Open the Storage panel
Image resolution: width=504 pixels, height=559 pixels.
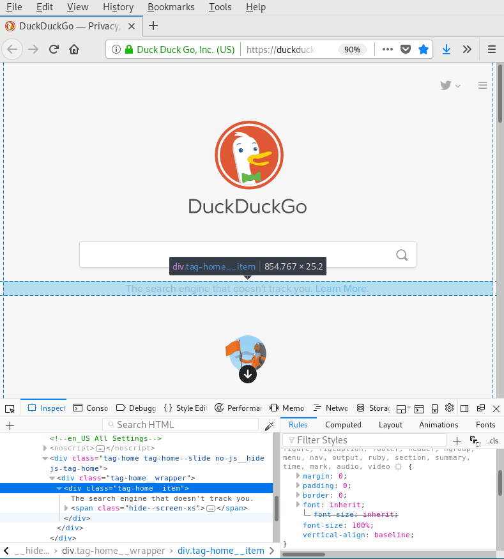coord(373,408)
